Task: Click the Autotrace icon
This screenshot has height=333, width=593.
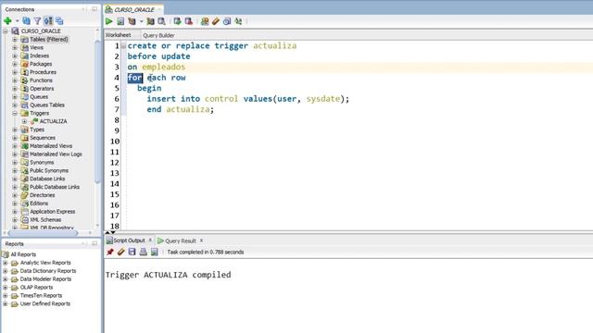Action: coord(150,21)
